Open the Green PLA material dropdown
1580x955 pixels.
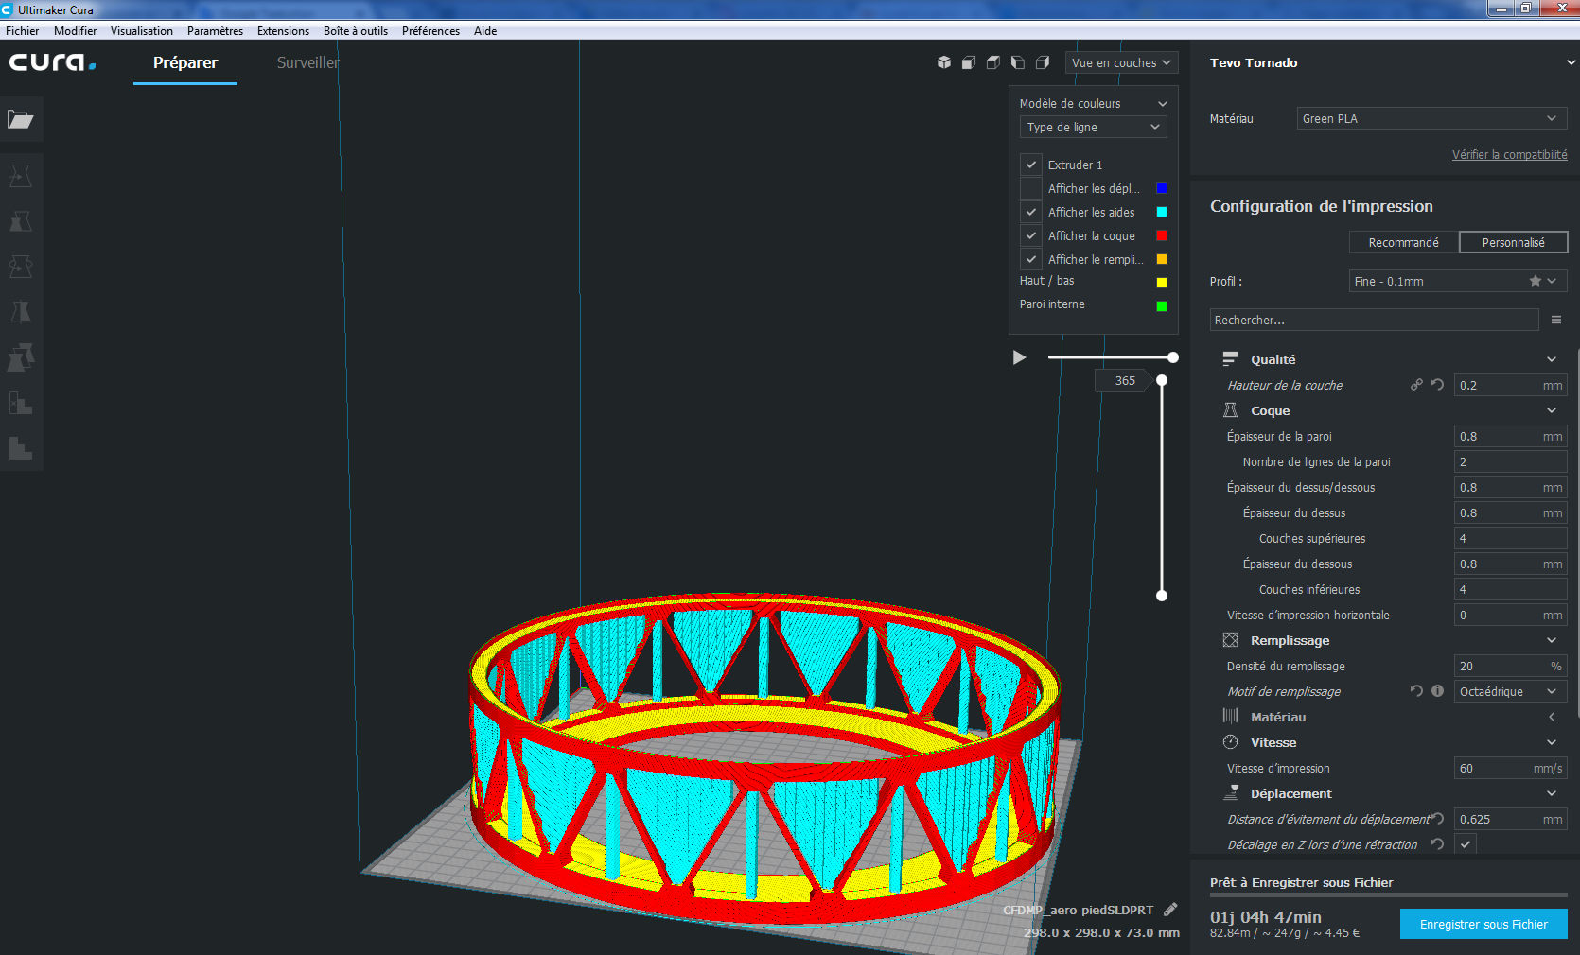pyautogui.click(x=1431, y=118)
